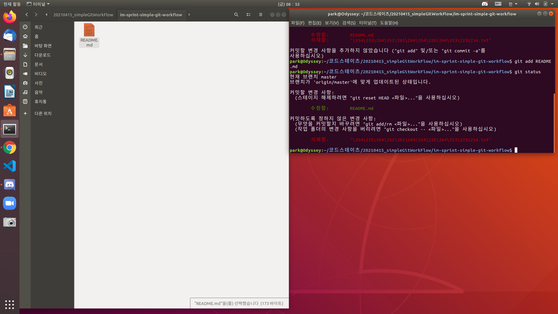The width and height of the screenshot is (558, 314).
Task: Open Google Chrome from the dock
Action: coord(10,148)
